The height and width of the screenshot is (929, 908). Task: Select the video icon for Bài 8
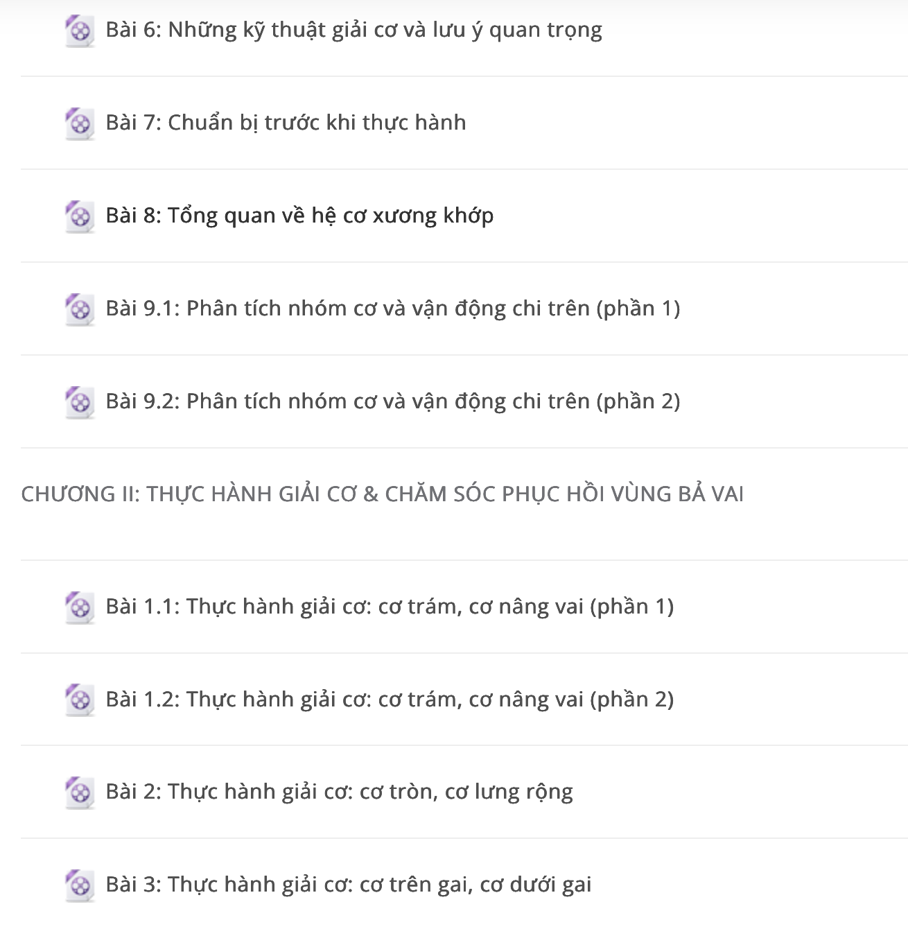(x=80, y=217)
